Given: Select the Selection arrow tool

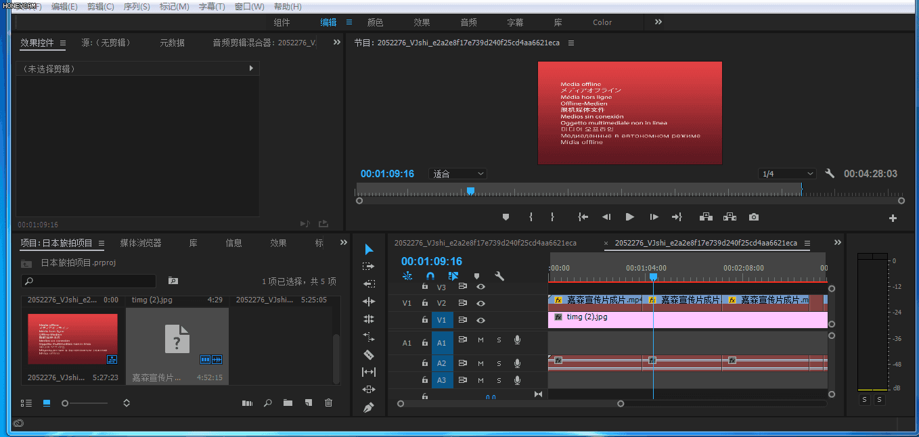Looking at the screenshot, I should 369,250.
